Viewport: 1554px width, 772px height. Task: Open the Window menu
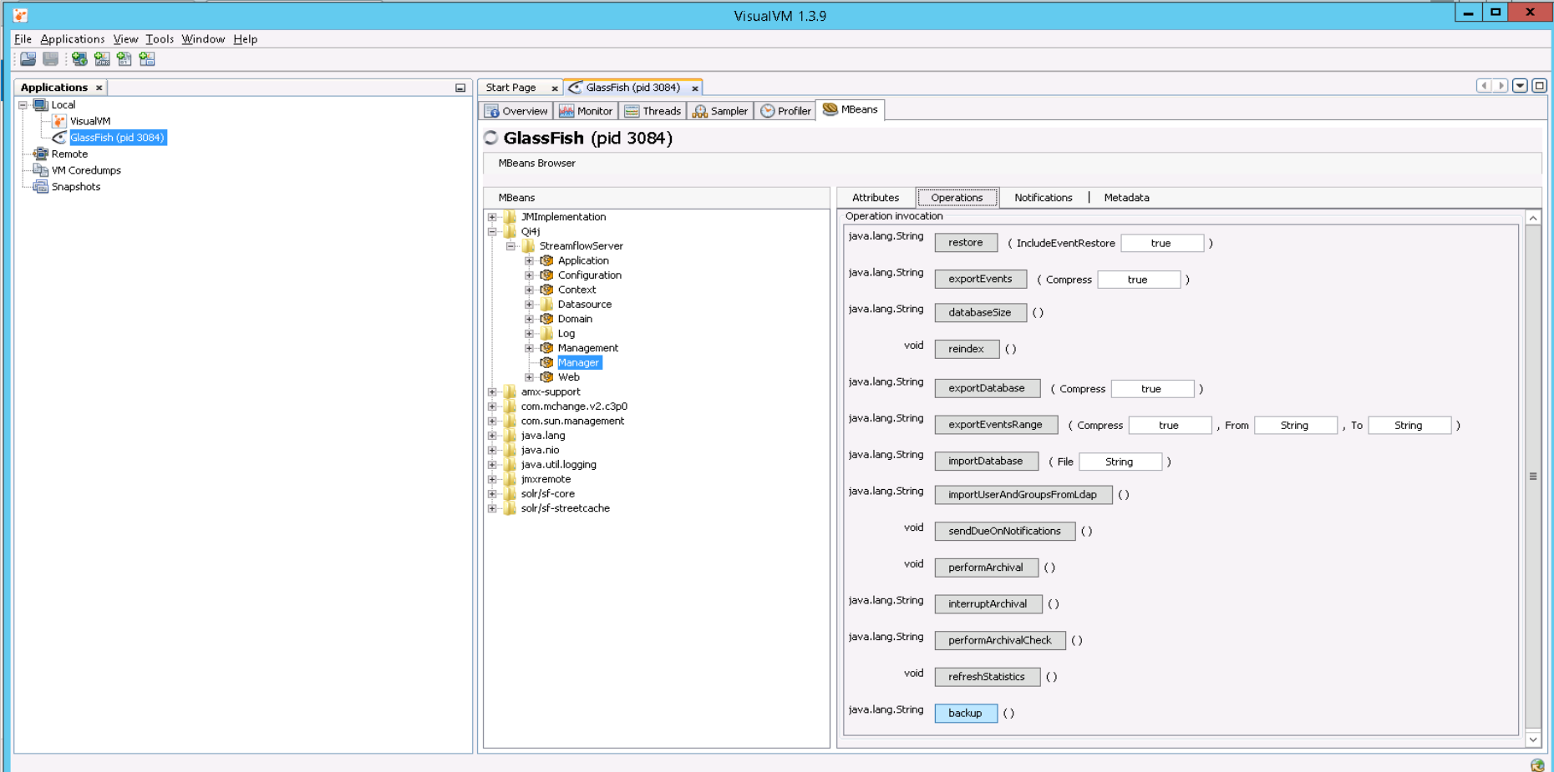click(x=203, y=39)
